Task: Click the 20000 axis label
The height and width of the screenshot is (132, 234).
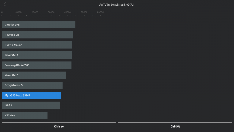Action: click(35, 12)
